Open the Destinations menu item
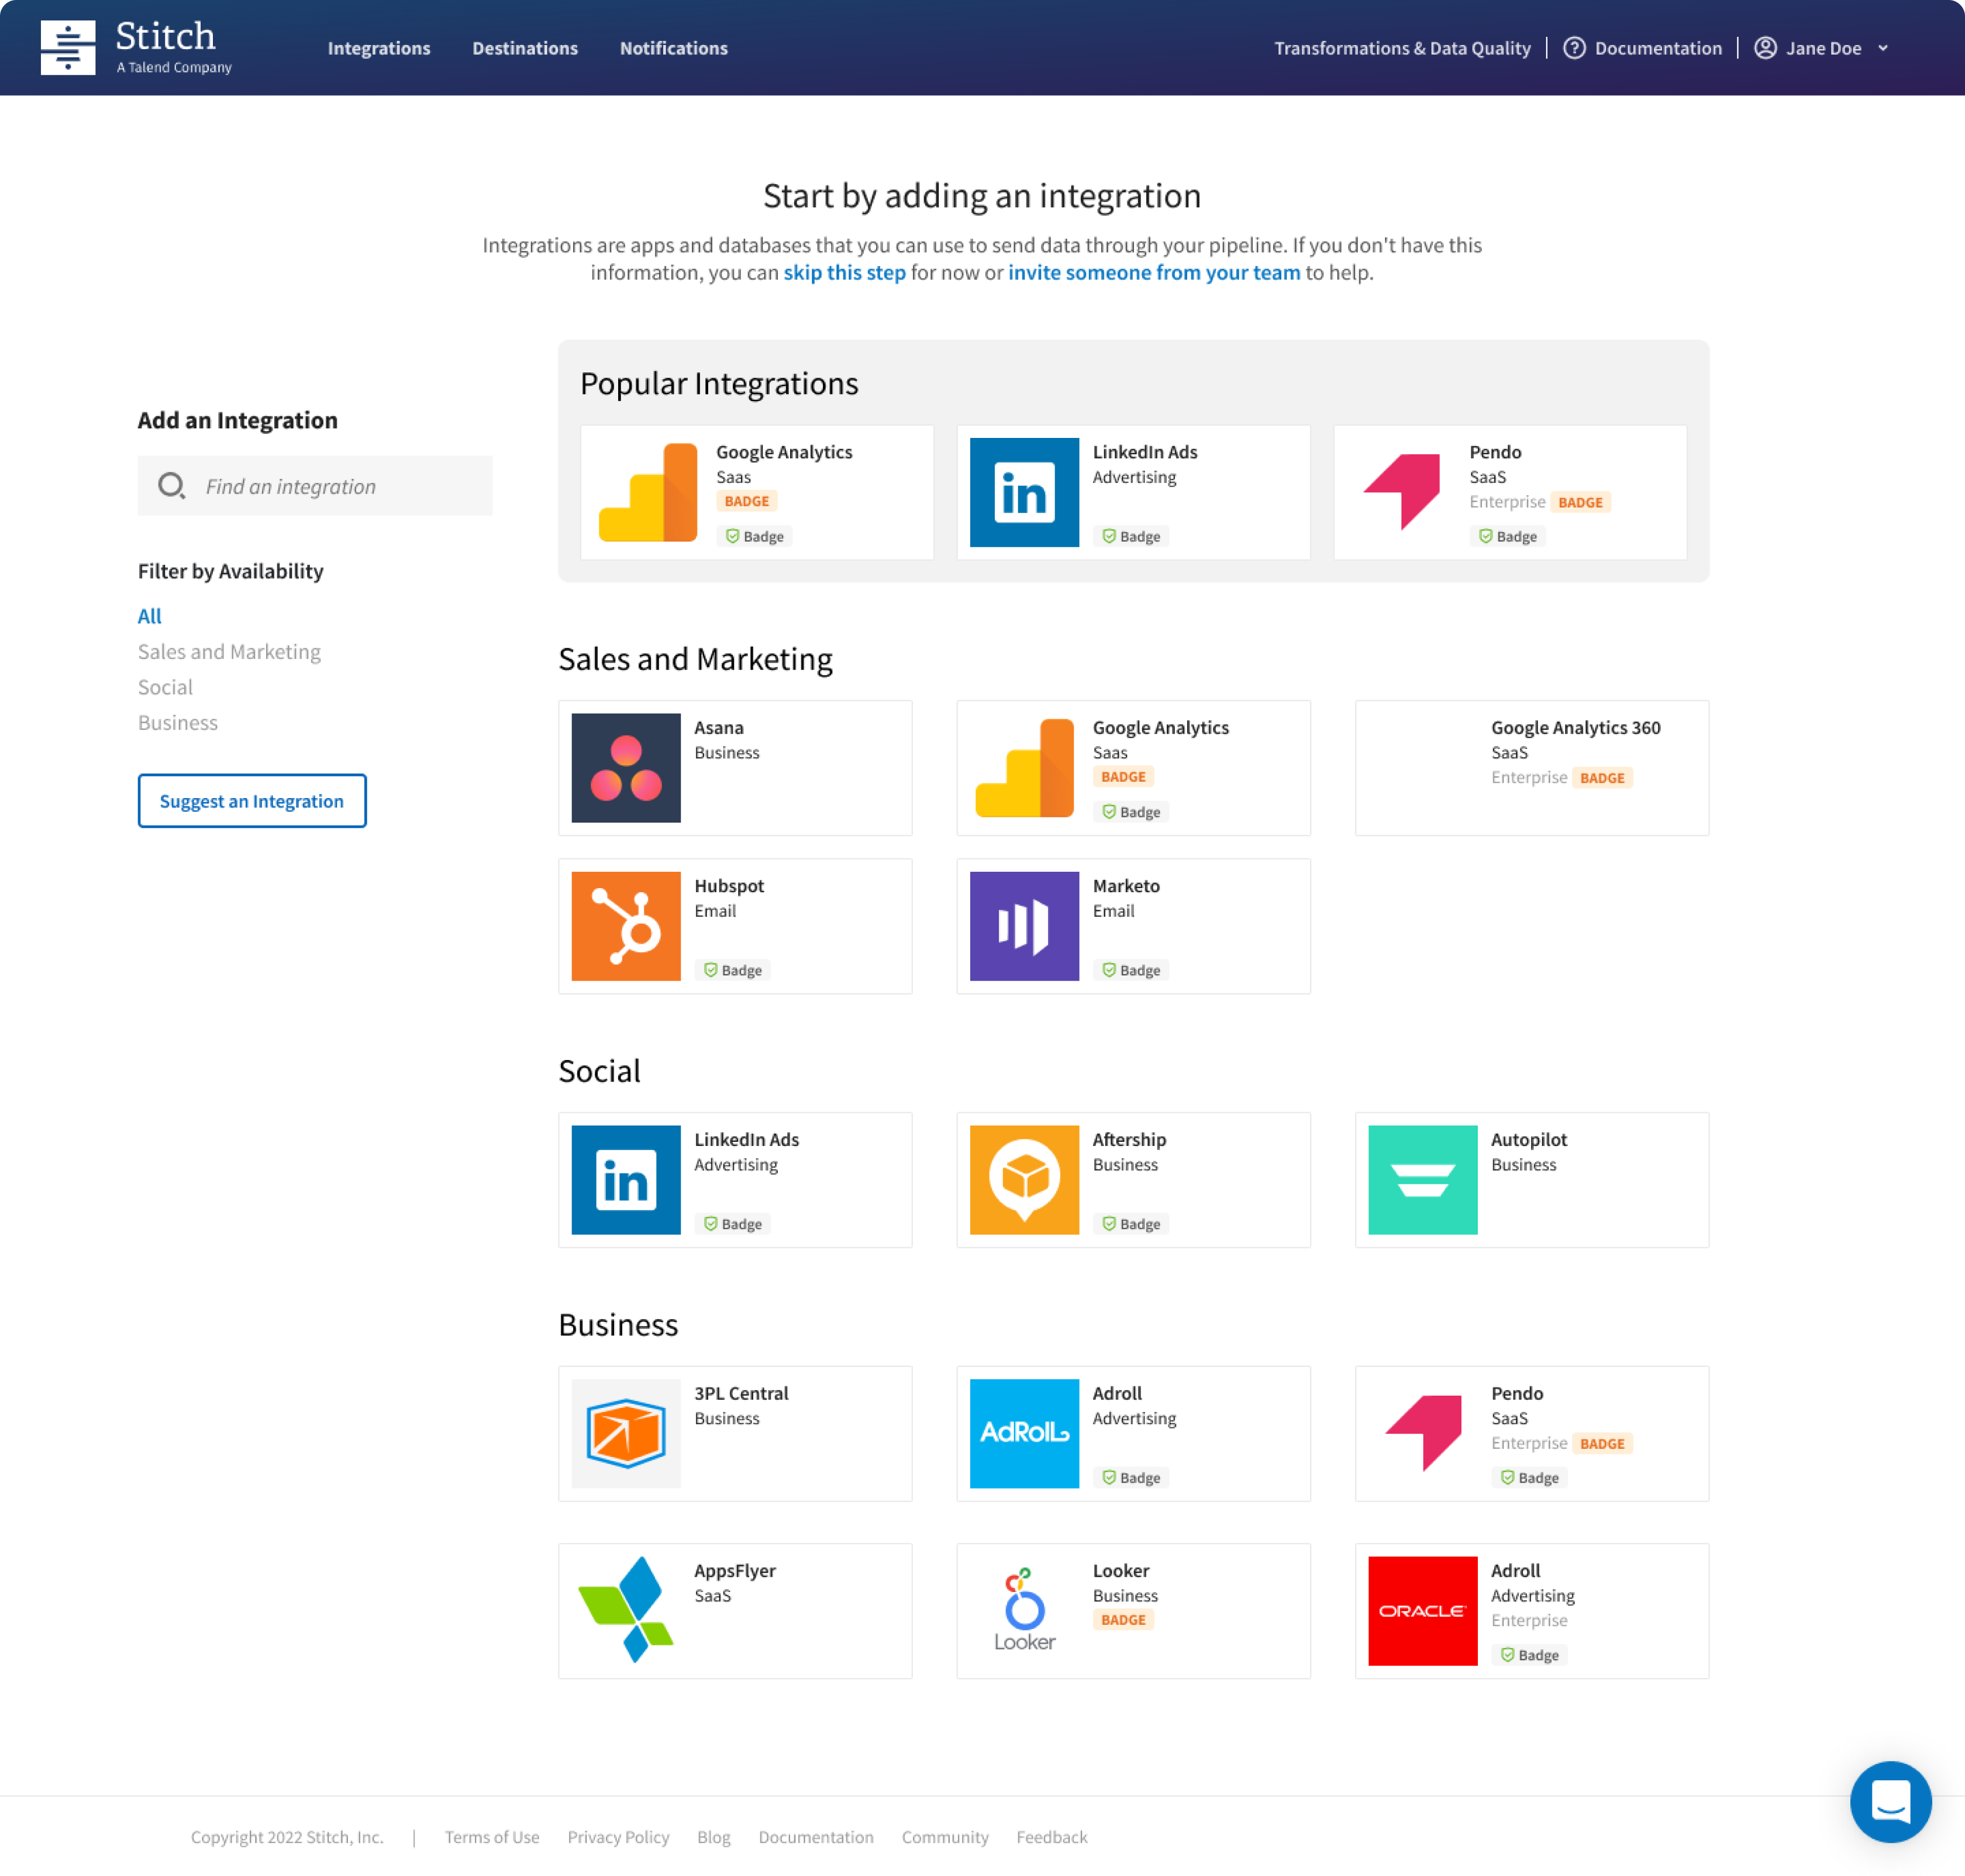This screenshot has height=1876, width=1965. pyautogui.click(x=524, y=48)
